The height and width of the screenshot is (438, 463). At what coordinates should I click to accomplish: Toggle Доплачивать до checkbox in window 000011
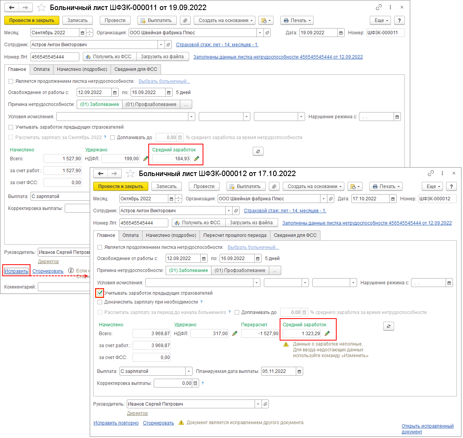pyautogui.click(x=112, y=138)
